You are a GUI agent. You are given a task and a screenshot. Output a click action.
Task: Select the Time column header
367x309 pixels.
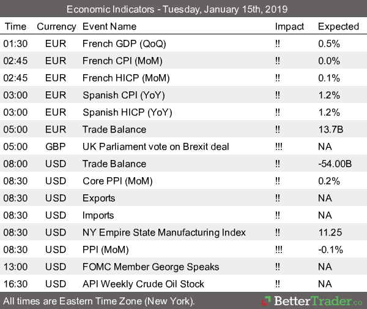(16, 26)
